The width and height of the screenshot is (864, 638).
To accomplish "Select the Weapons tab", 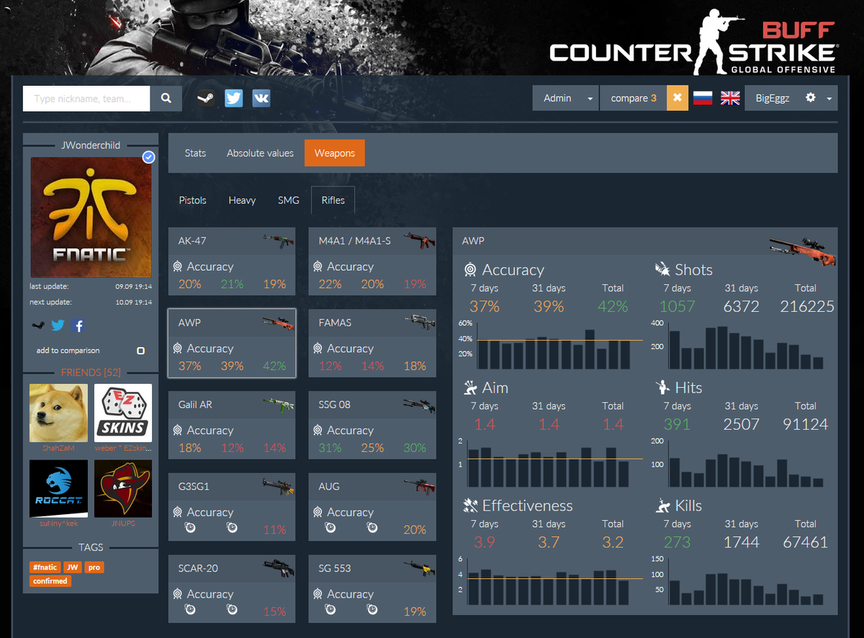I will click(x=335, y=153).
